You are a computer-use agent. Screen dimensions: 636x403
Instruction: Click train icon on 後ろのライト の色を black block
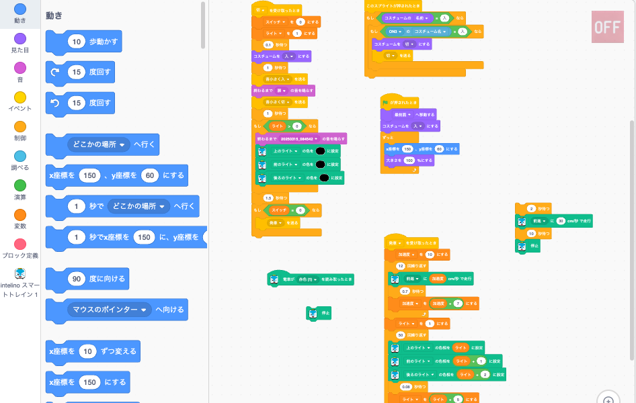[x=262, y=178]
